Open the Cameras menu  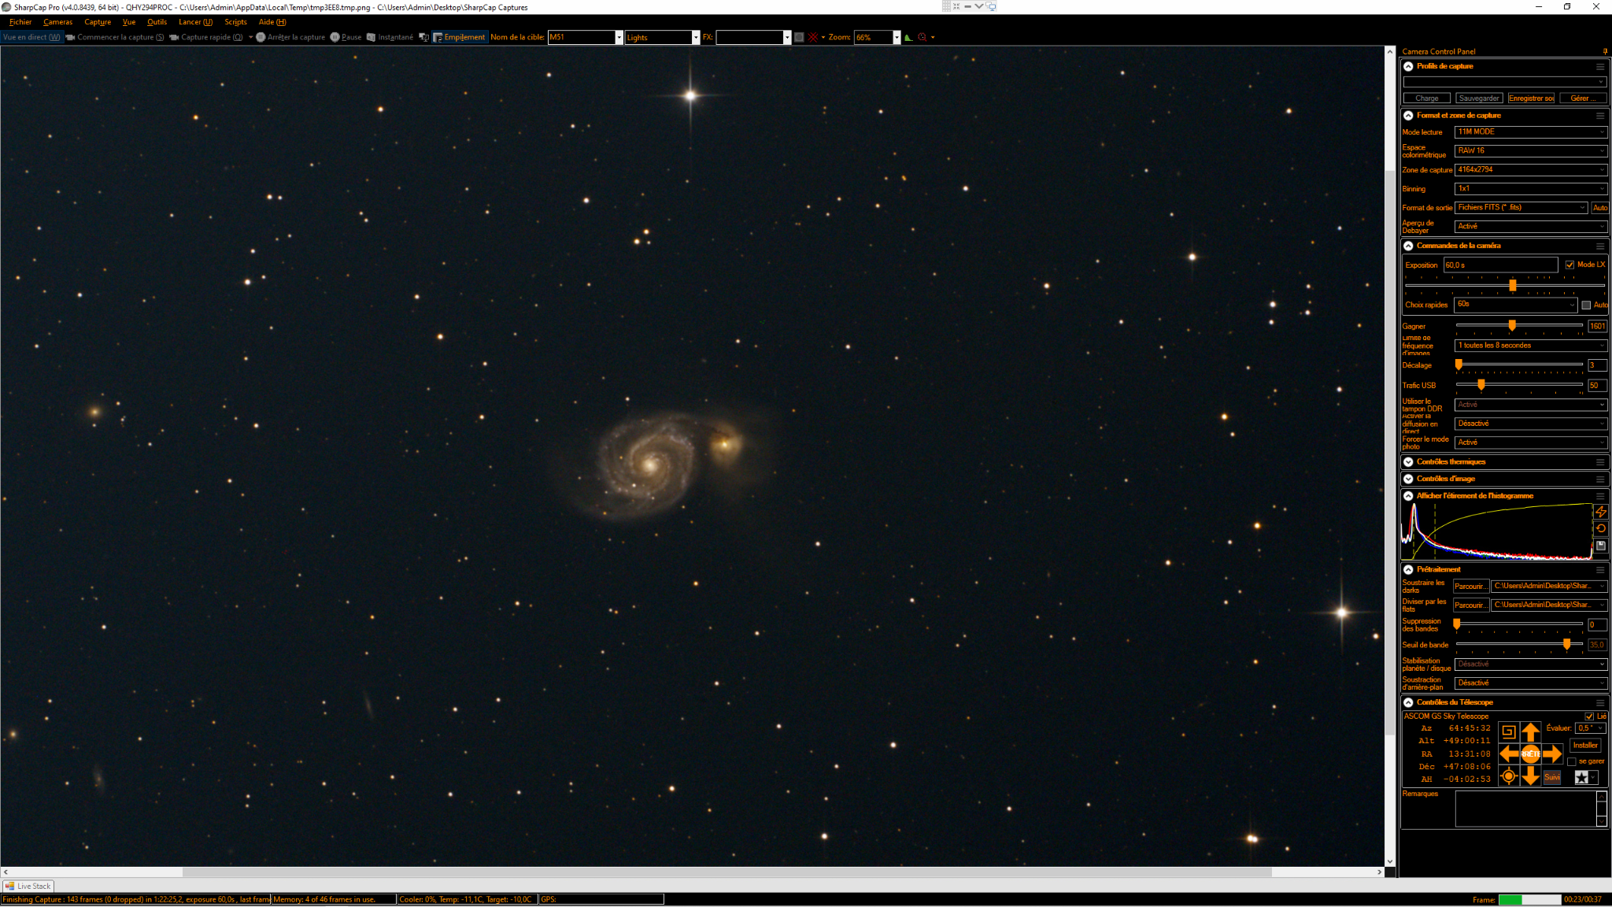(x=57, y=22)
